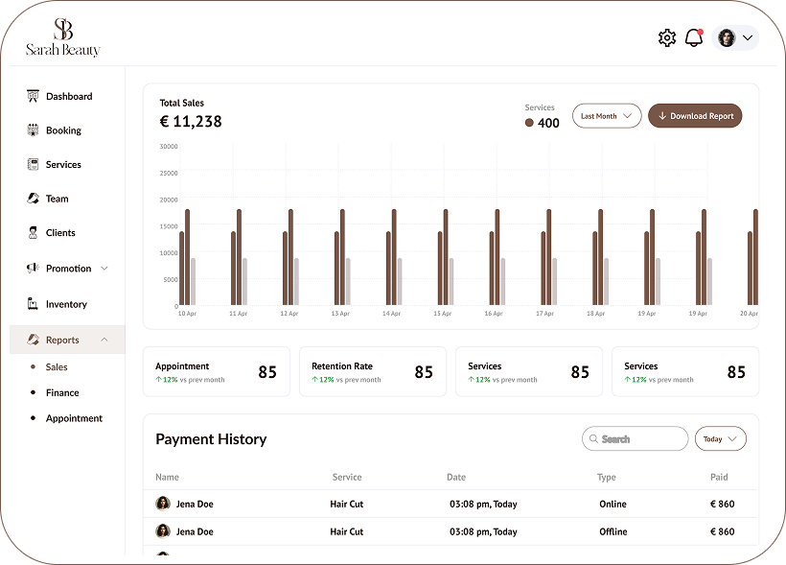Select Finance under Reports
Image resolution: width=786 pixels, height=565 pixels.
pos(62,393)
